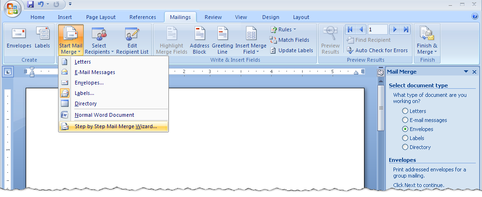Image resolution: width=482 pixels, height=197 pixels.
Task: Click the vertical scrollbar up arrow
Action: [x=381, y=81]
